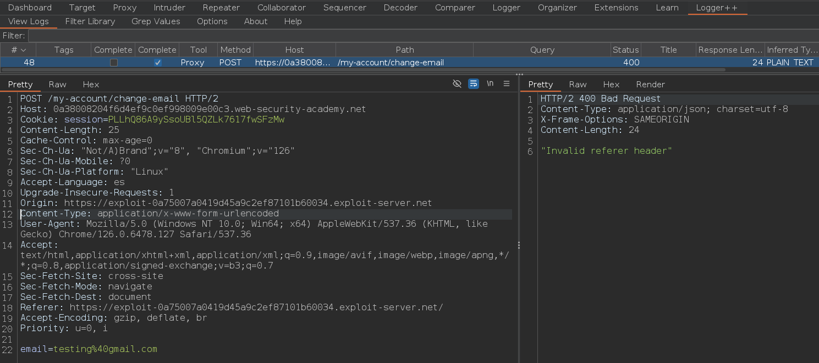Switch request view to Hex
Screen dimensions: 819x363
click(x=91, y=85)
